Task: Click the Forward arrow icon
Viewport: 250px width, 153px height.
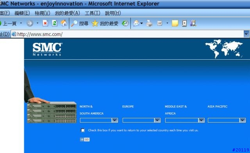Action: click(x=30, y=23)
